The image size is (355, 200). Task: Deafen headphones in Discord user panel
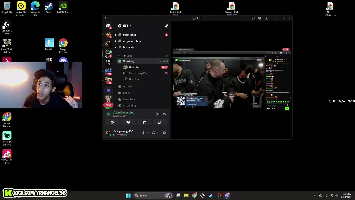(x=154, y=133)
